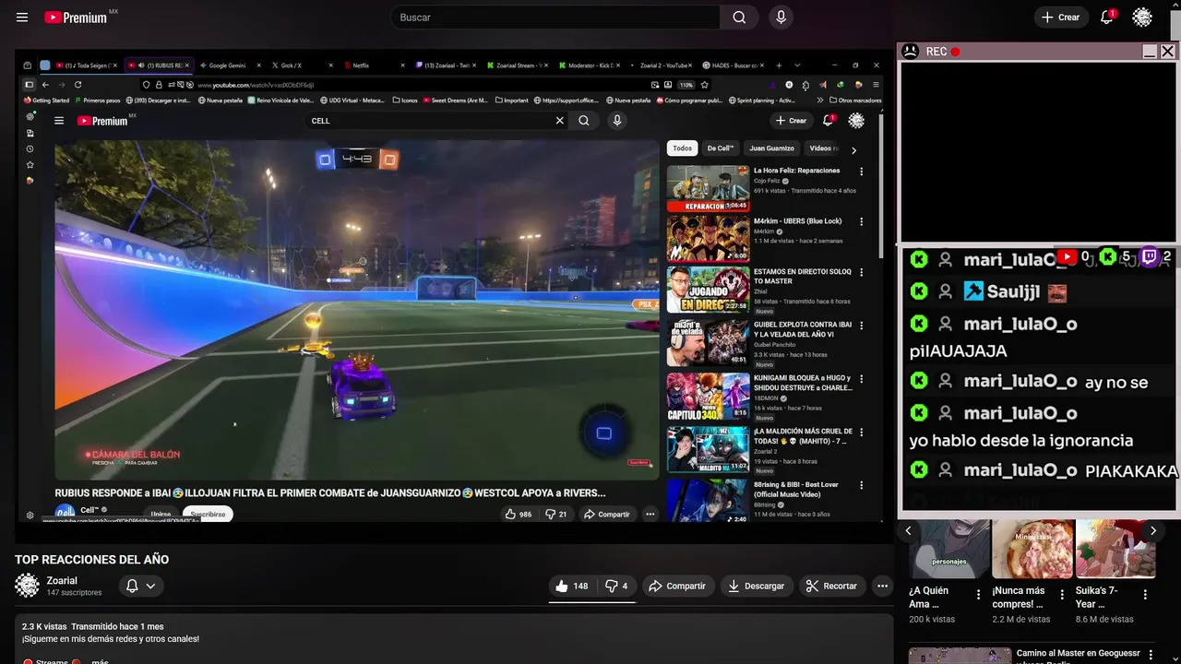Click the Compartir button below the video title
Viewport: 1181px width, 664px height.
(x=677, y=586)
